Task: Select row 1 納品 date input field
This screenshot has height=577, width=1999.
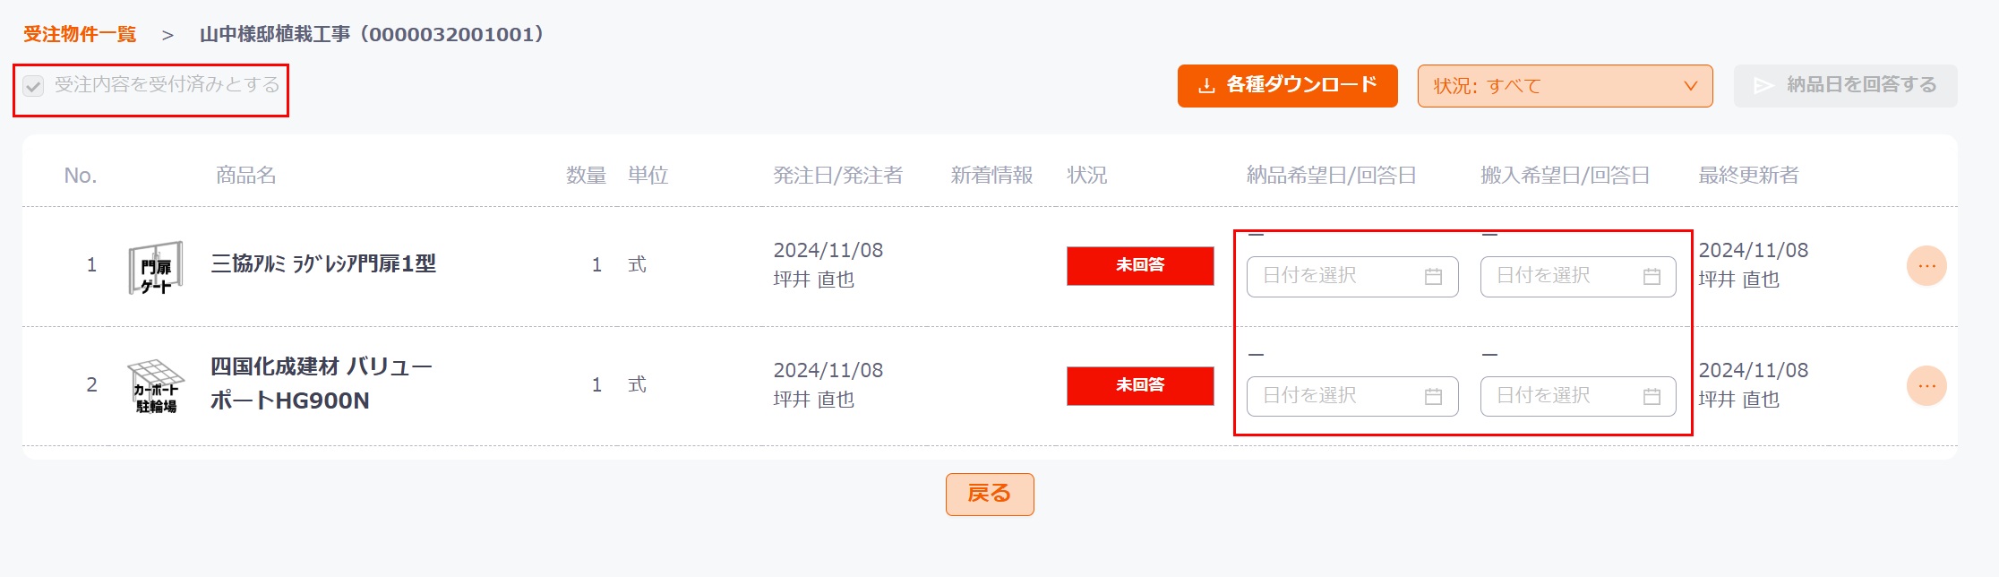Action: point(1352,277)
